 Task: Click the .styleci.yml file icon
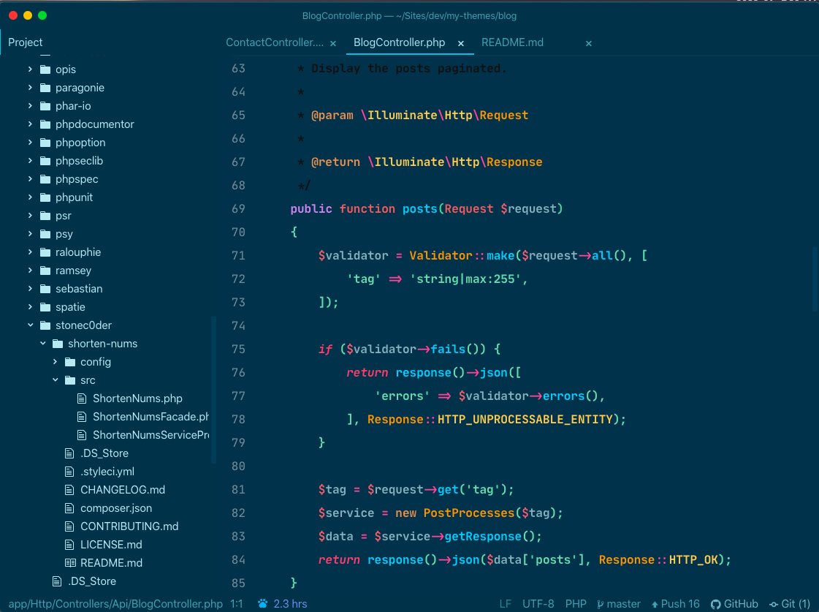click(69, 472)
